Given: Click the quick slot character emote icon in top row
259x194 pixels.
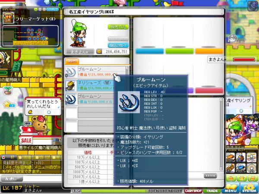Looking at the screenshot, I should pyautogui.click(x=251, y=157).
